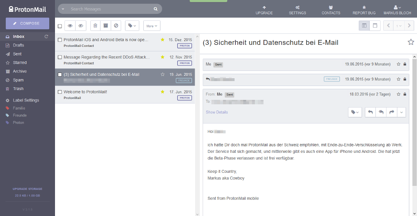
Task: Unstar the ProtonMail iOS and Android Beta email
Action: pyautogui.click(x=162, y=40)
